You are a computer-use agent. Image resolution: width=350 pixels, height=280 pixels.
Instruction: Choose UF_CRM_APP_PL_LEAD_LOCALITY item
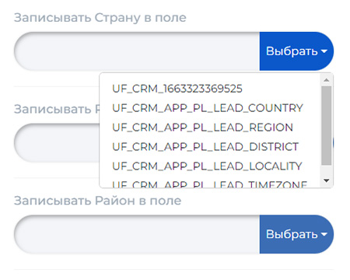coord(207,166)
